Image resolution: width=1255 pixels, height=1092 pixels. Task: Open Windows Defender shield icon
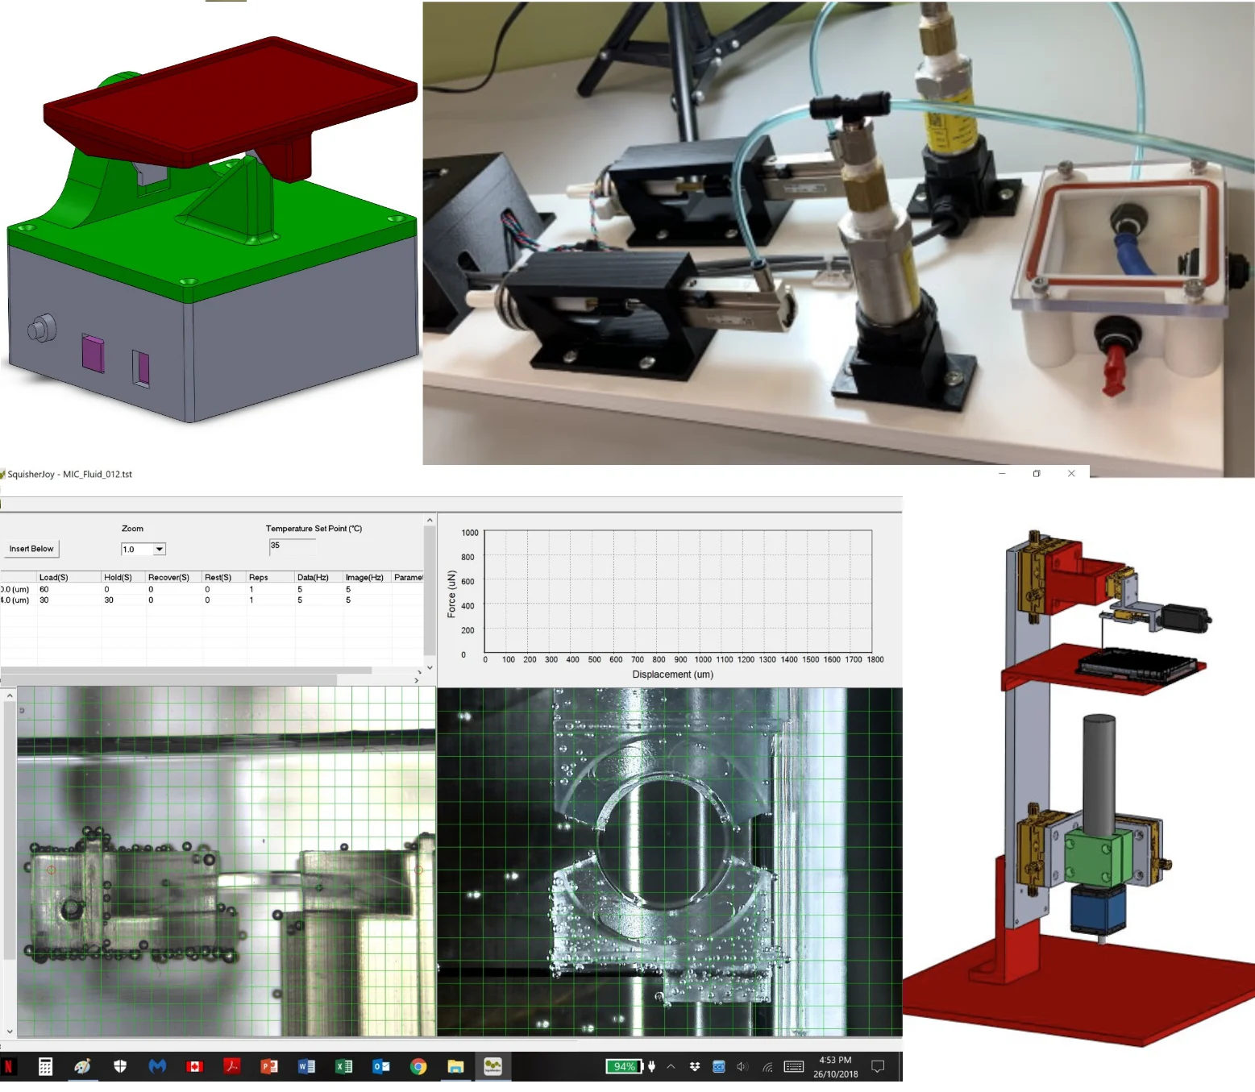120,1067
